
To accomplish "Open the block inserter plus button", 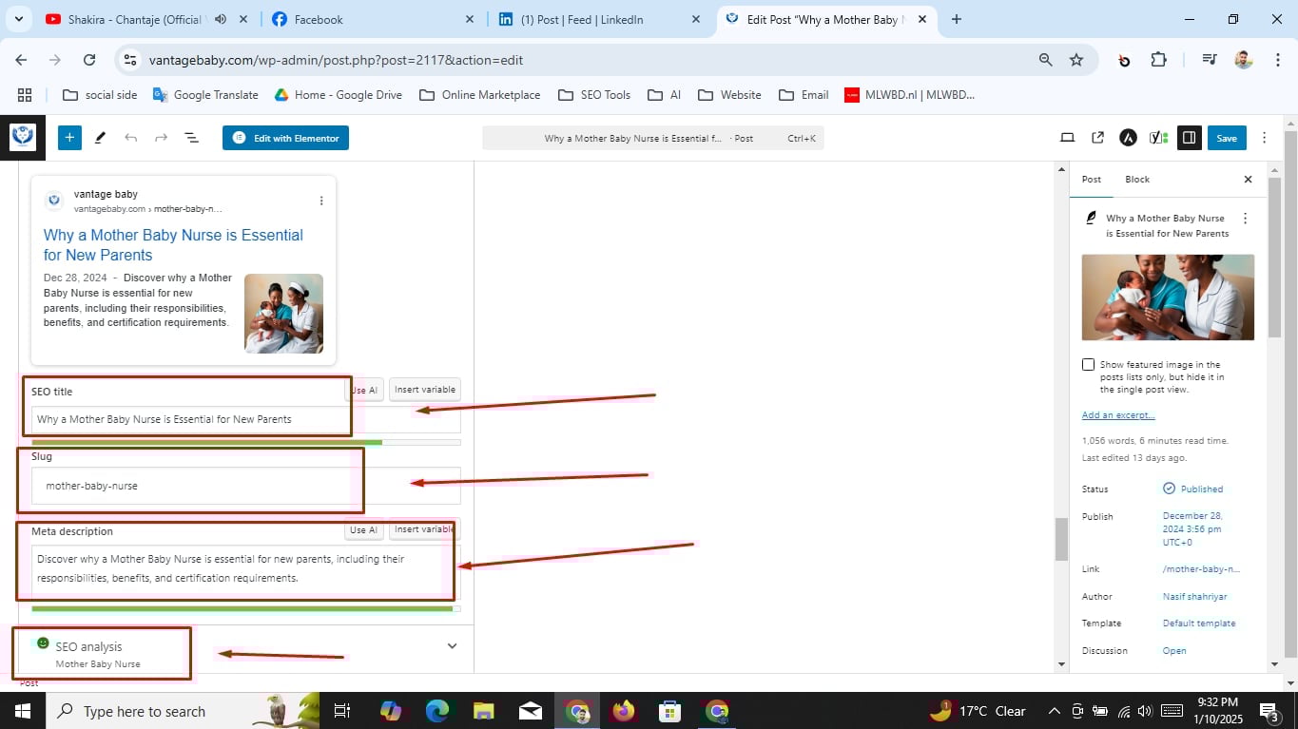I will click(x=69, y=138).
